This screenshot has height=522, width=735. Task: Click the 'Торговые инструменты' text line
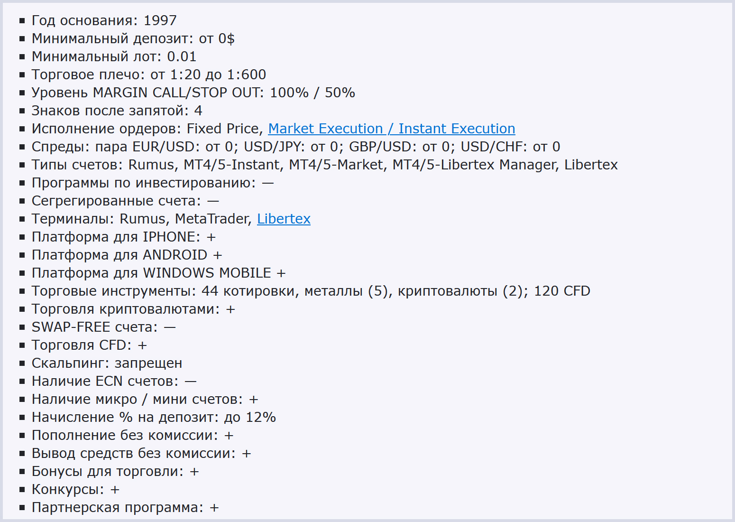[311, 291]
